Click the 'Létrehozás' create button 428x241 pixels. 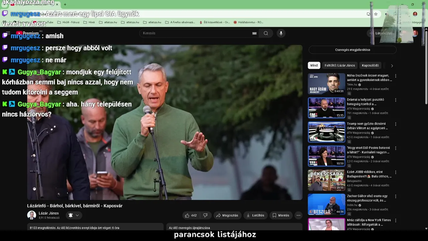pyautogui.click(x=381, y=33)
